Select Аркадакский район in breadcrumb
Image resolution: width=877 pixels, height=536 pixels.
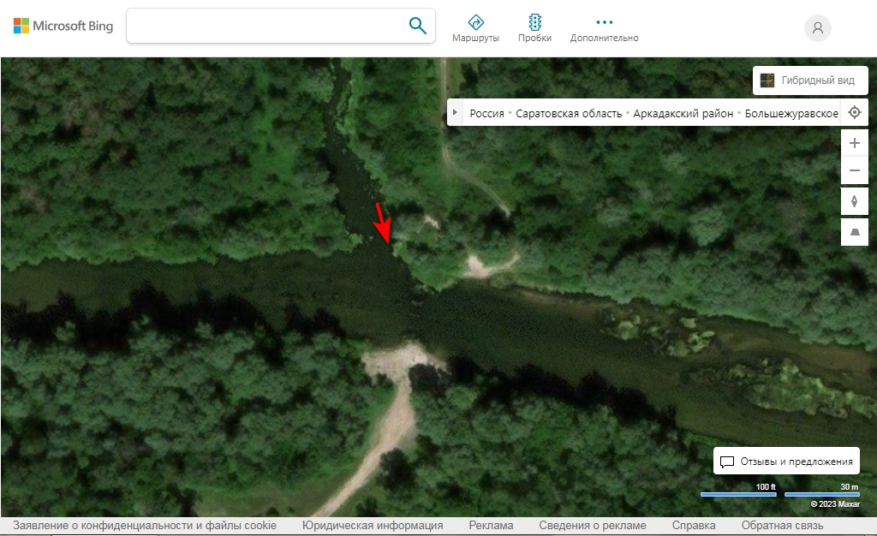tap(683, 114)
